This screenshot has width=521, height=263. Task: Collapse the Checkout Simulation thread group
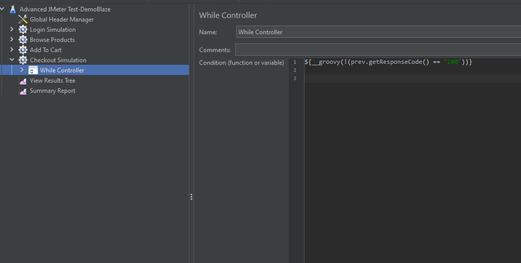tap(12, 60)
